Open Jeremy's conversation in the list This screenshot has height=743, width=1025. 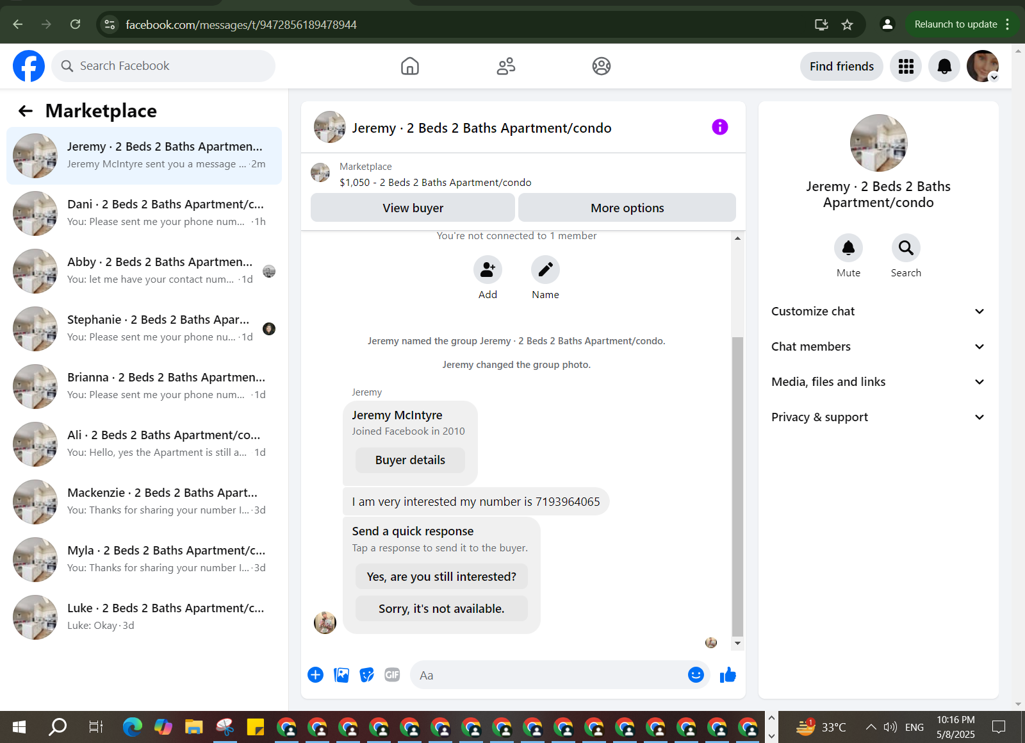coord(144,156)
